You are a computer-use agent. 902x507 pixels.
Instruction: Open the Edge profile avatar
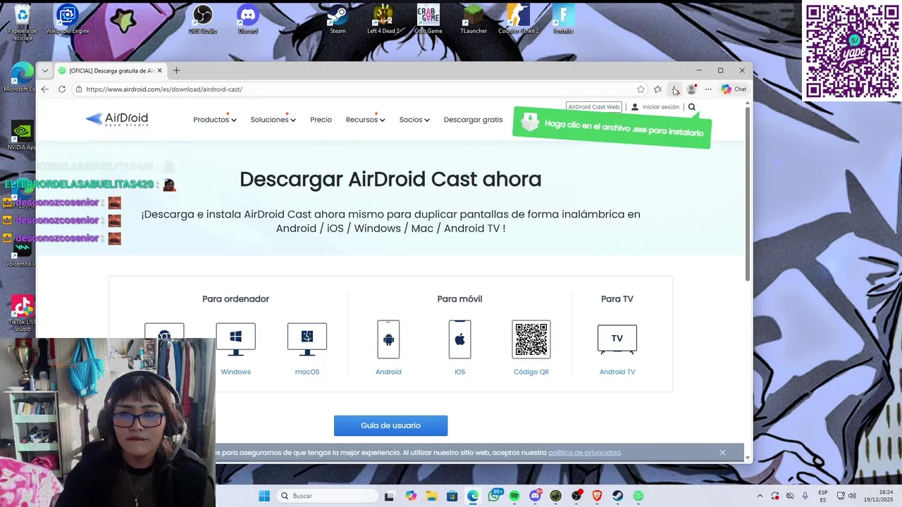point(691,89)
